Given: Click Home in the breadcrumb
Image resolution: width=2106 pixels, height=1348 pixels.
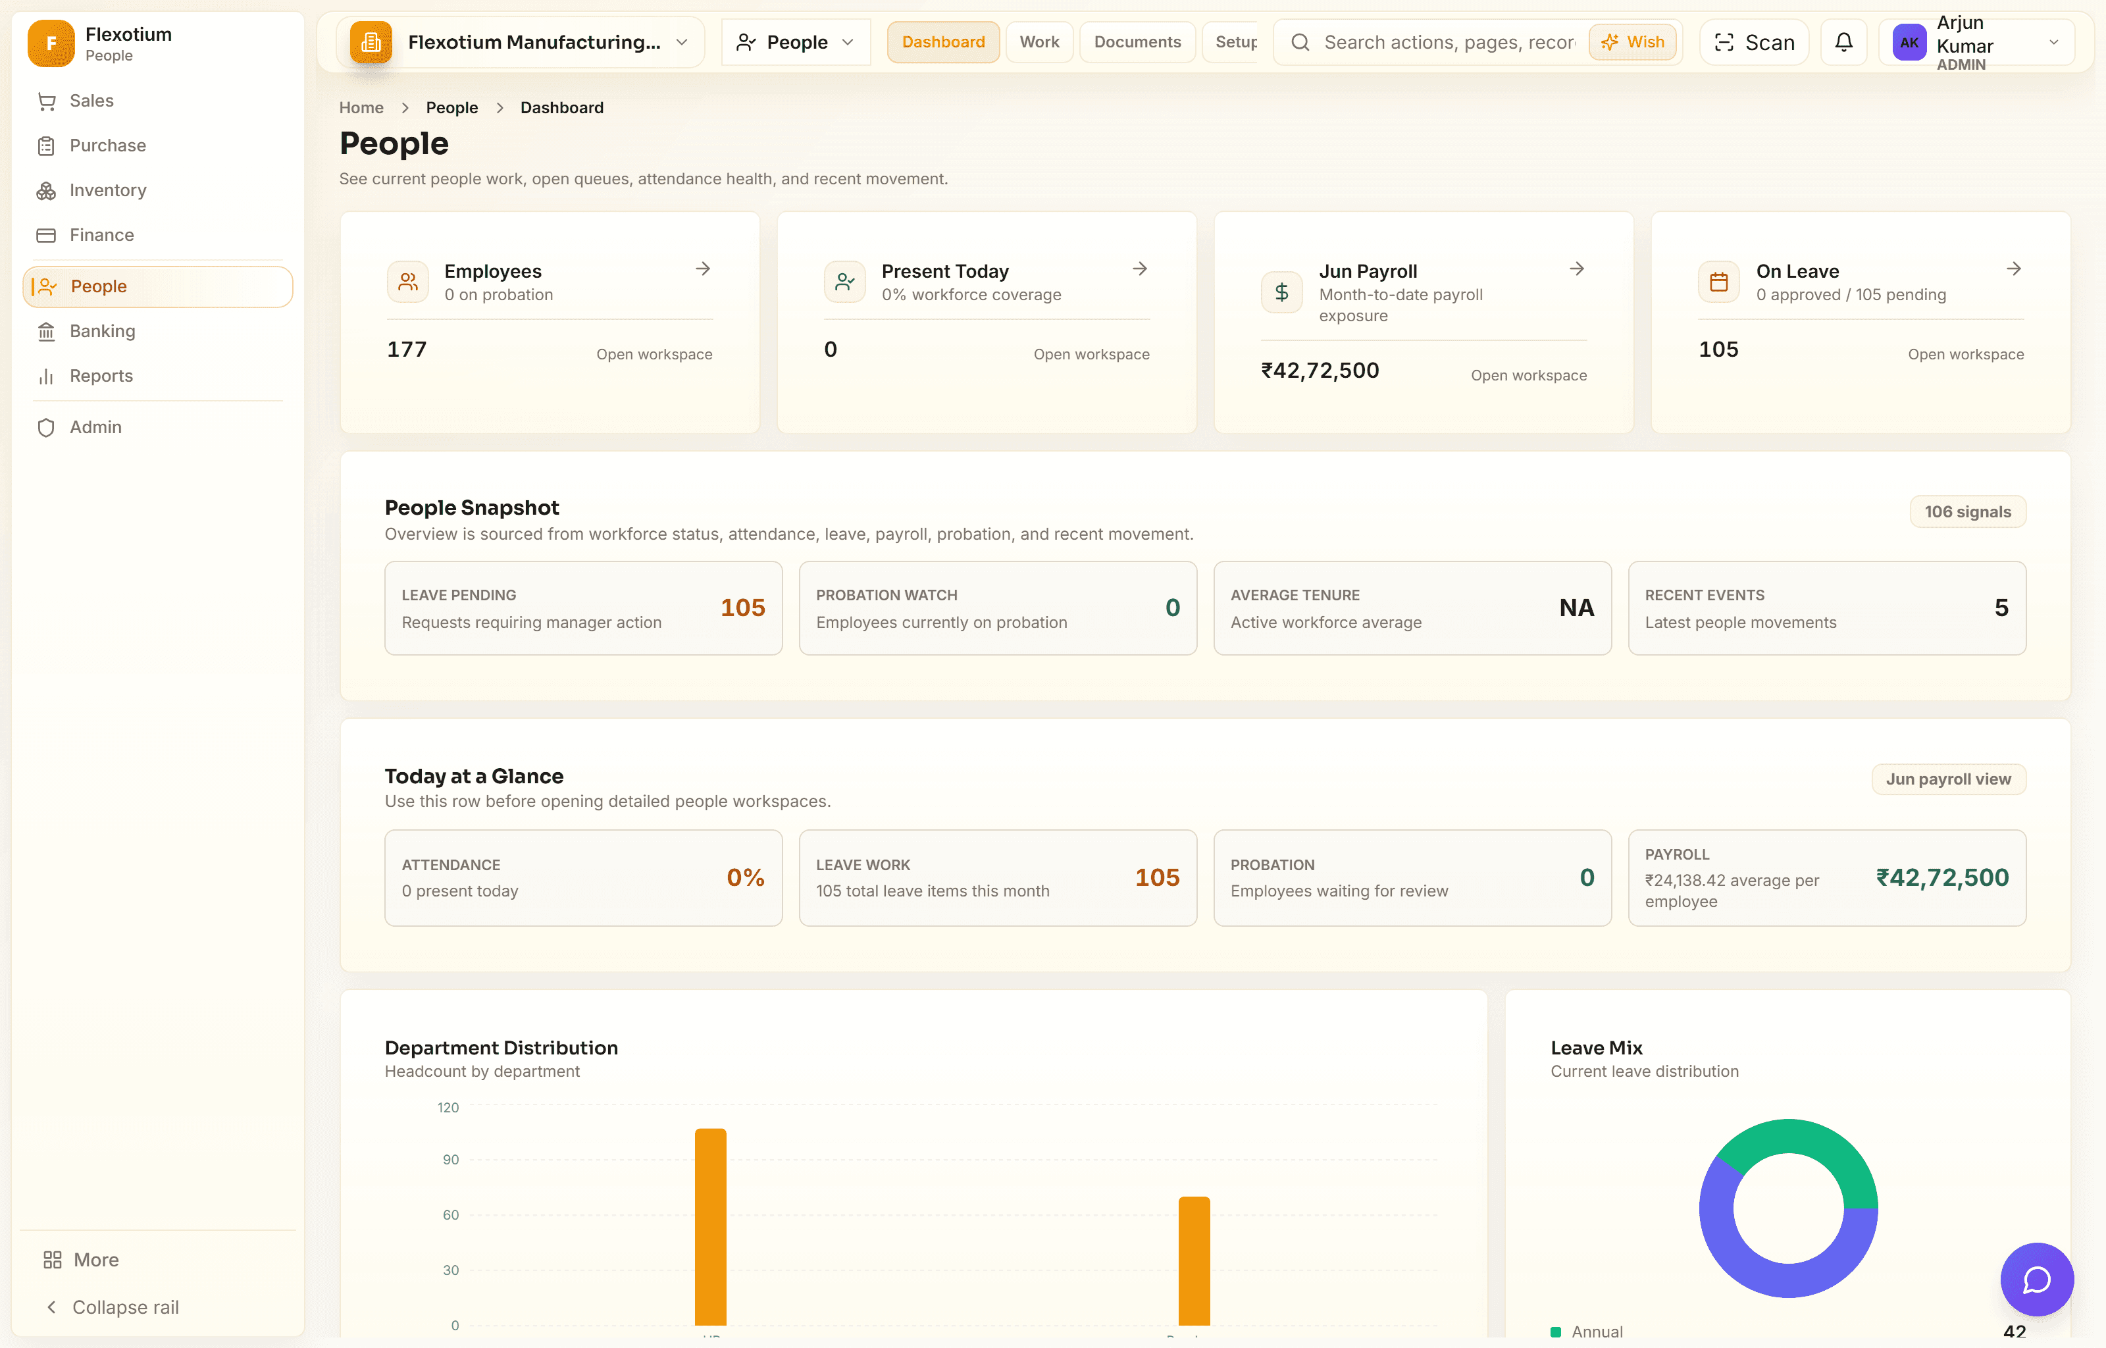Looking at the screenshot, I should point(361,108).
